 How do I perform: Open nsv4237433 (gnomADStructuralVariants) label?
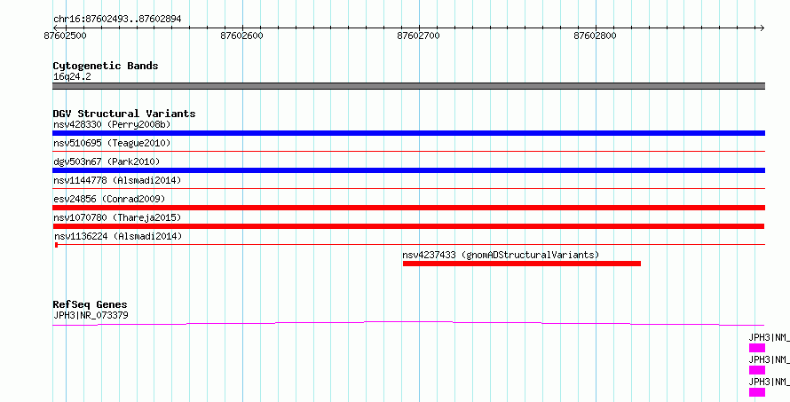501,255
